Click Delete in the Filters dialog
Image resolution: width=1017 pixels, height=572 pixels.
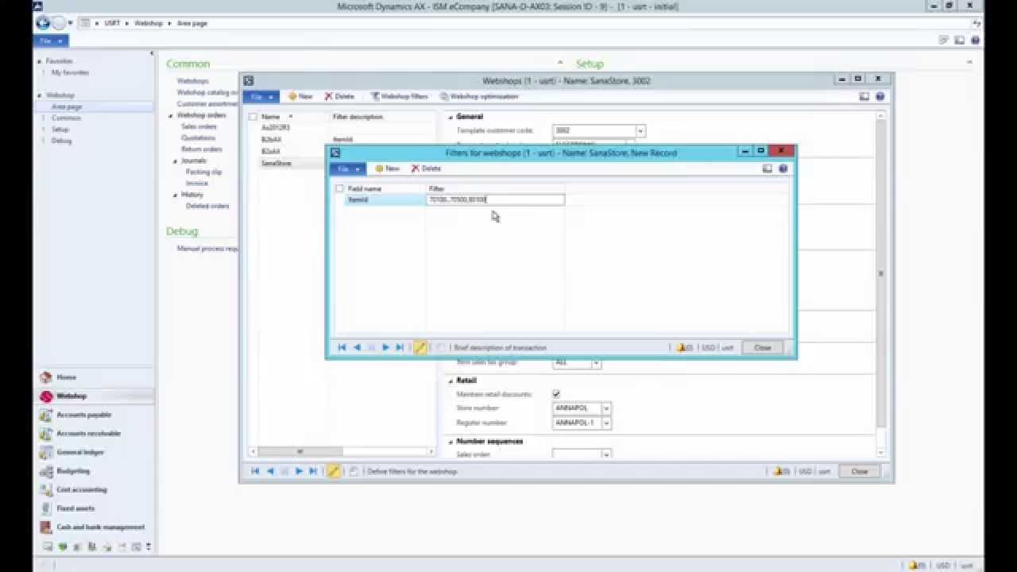tap(426, 168)
